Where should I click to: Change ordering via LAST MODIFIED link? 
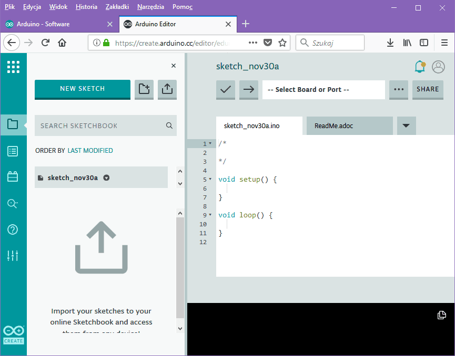90,151
